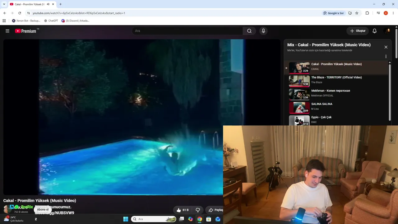Open Outlook from the taskbar

click(x=218, y=219)
